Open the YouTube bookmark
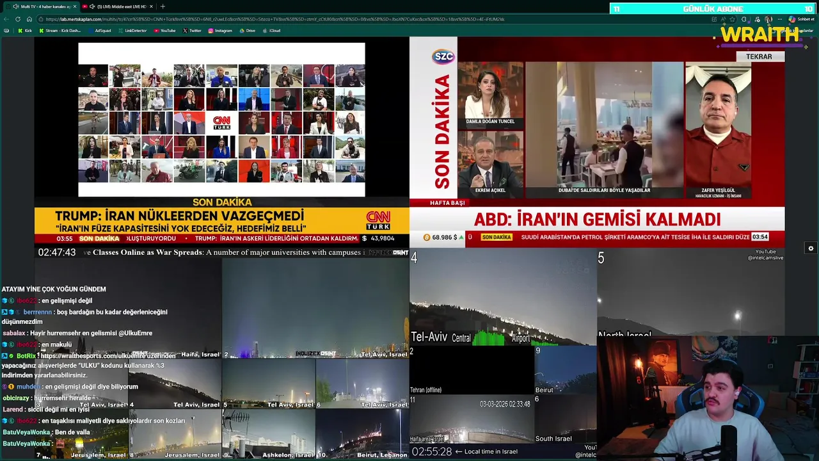Viewport: 819px width, 461px height. pos(164,30)
